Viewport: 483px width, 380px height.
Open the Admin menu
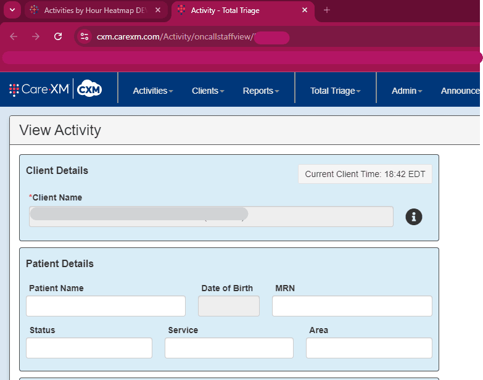(407, 91)
